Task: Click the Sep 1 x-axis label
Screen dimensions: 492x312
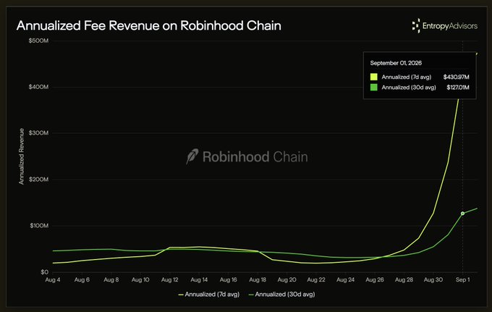Action: pos(462,279)
